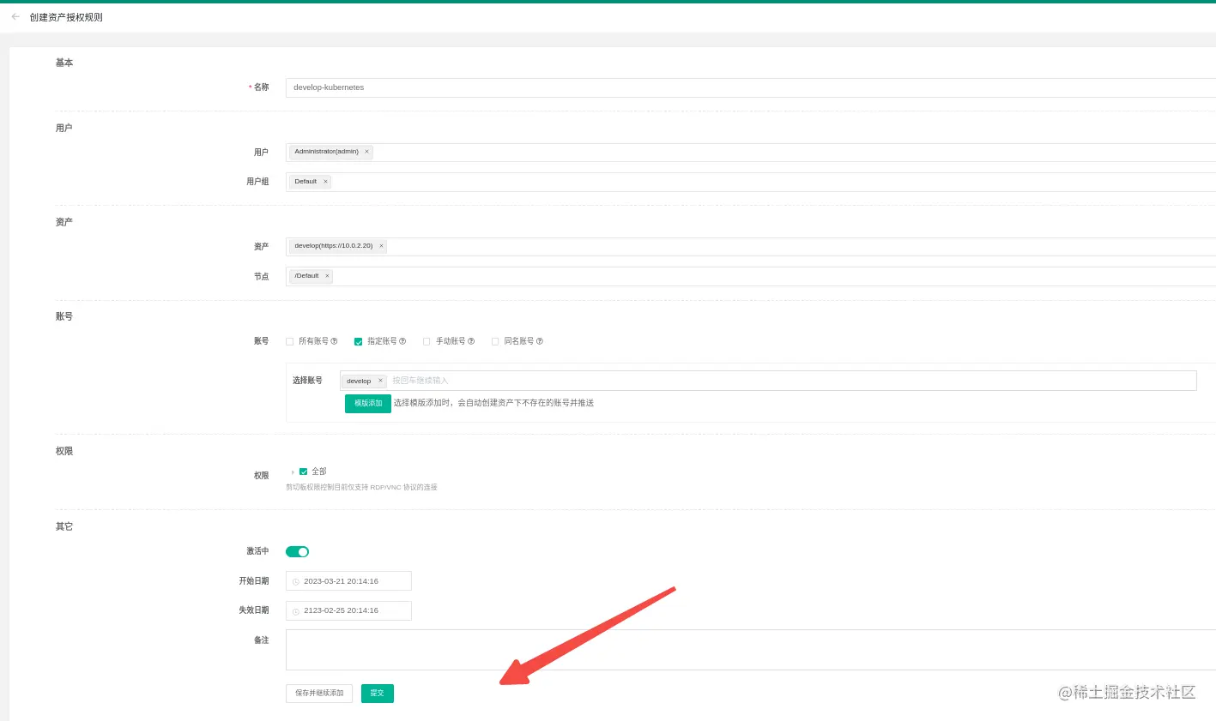Toggle the 激活中 switch off
Screen dimensions: 1216x721
click(x=297, y=551)
